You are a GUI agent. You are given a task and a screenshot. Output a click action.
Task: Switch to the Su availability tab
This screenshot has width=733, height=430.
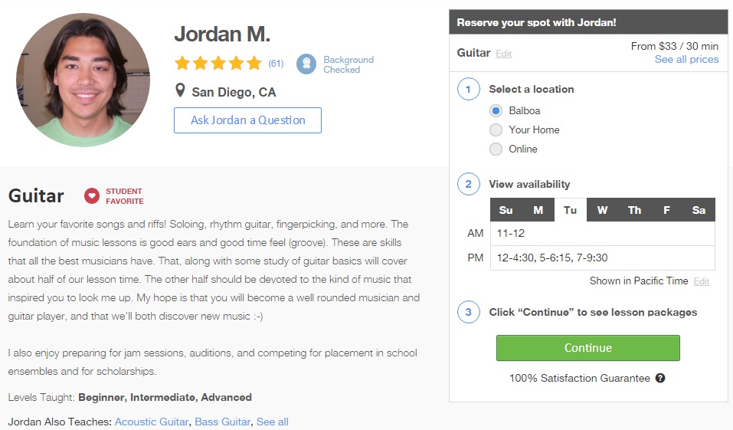(506, 210)
